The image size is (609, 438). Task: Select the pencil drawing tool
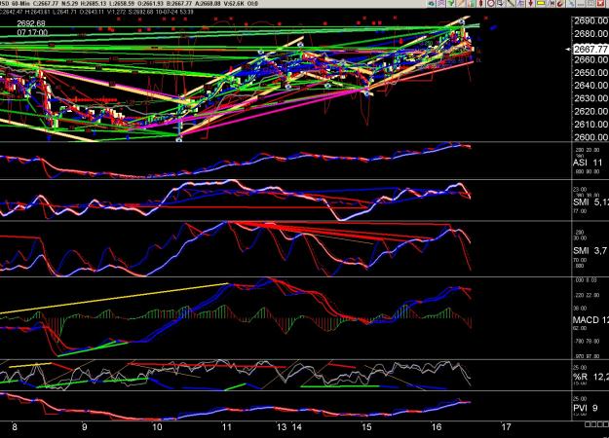(461, 4)
